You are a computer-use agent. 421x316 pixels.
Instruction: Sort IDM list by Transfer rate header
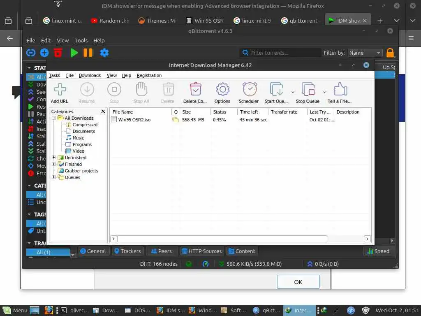pos(287,112)
